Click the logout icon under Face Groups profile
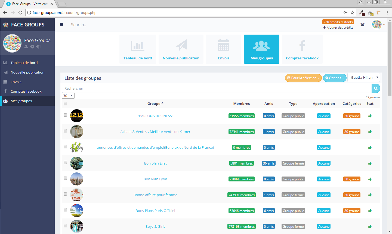392x234 pixels. tap(38, 47)
